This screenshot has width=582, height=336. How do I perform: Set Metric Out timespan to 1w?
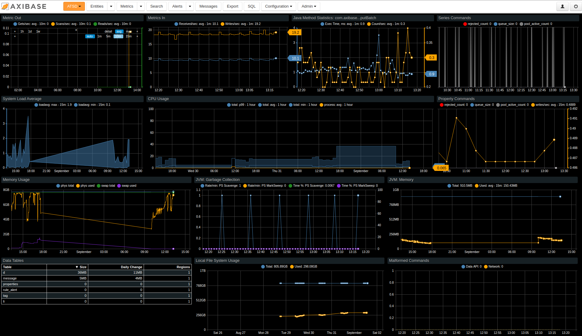pyautogui.click(x=38, y=31)
